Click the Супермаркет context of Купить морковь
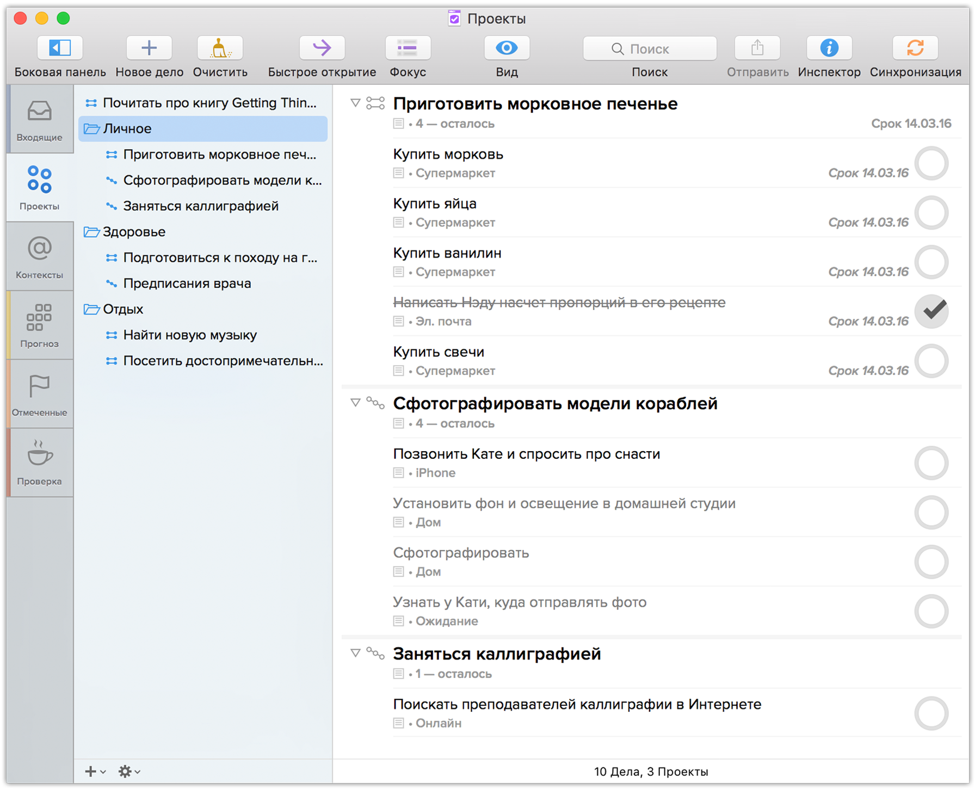This screenshot has height=789, width=975. pyautogui.click(x=455, y=174)
